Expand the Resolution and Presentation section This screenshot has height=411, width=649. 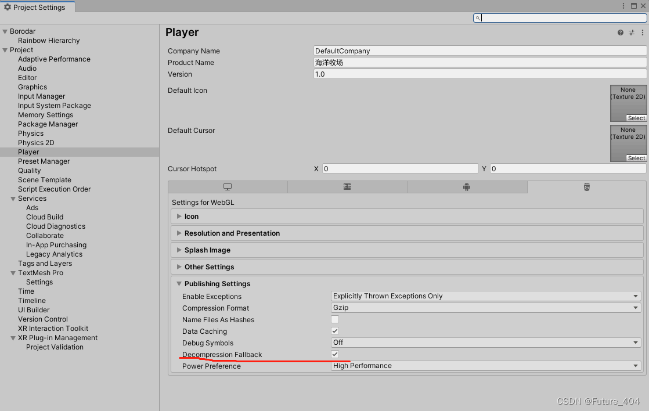[231, 233]
